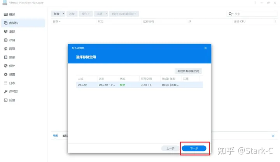Select 虚拟机 in the sidebar

[14, 23]
